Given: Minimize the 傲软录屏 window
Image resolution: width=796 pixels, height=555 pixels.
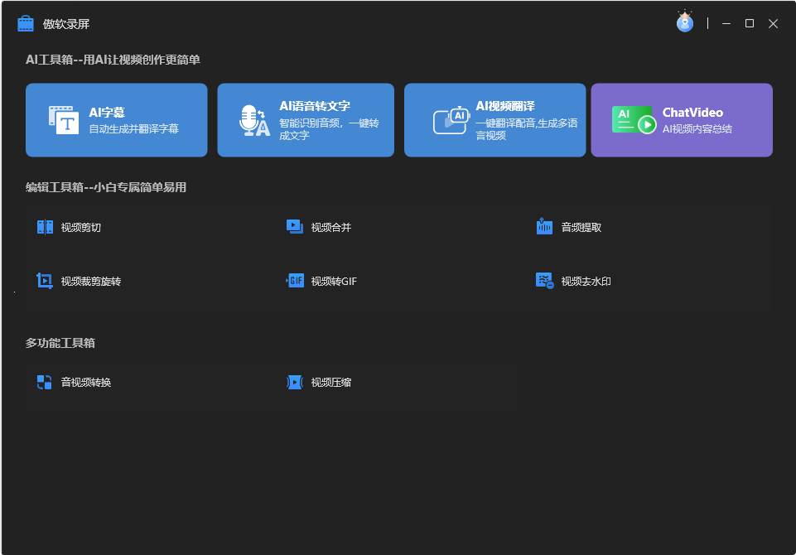Looking at the screenshot, I should coord(726,23).
